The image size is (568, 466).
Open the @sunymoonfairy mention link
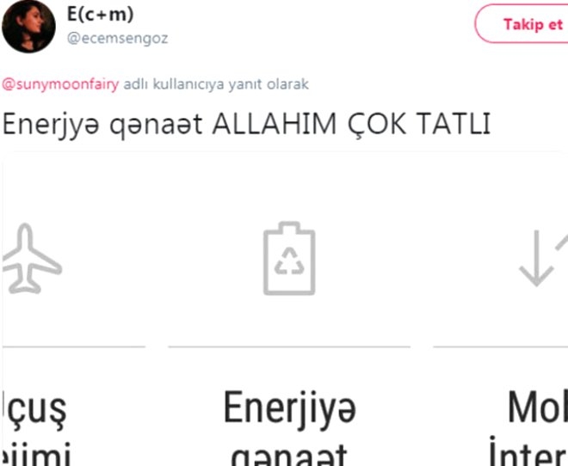(x=60, y=84)
